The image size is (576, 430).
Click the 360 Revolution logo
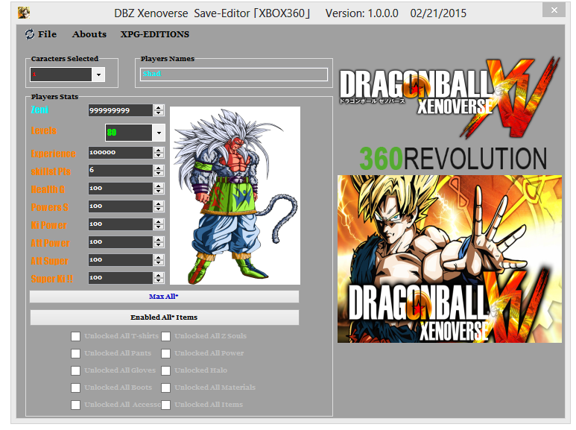pyautogui.click(x=452, y=157)
